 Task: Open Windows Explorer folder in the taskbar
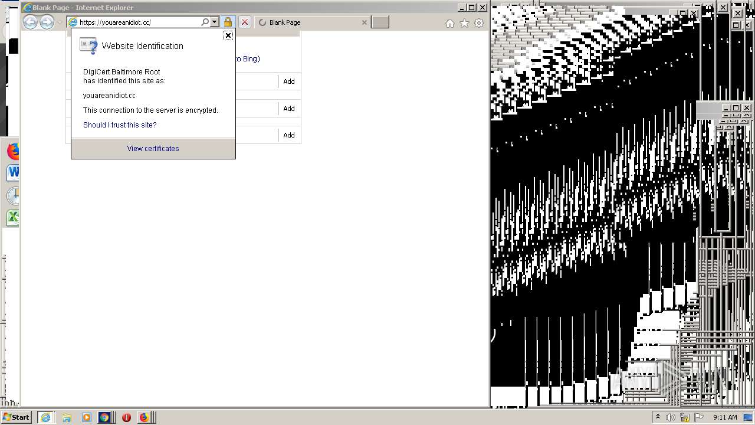[67, 417]
